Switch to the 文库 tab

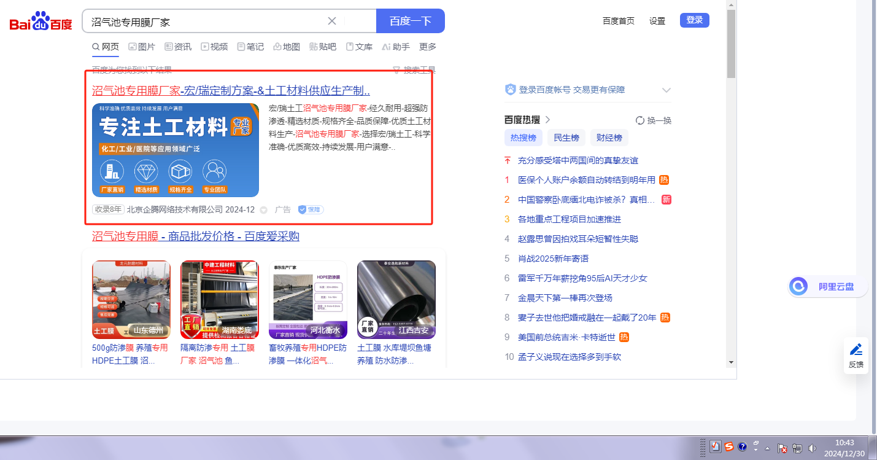coord(359,47)
